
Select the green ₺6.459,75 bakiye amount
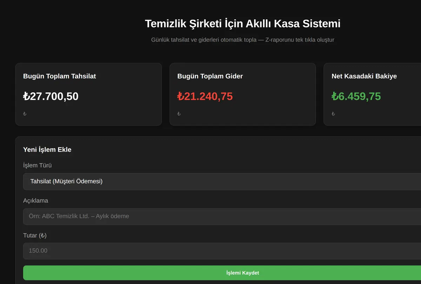click(x=356, y=96)
